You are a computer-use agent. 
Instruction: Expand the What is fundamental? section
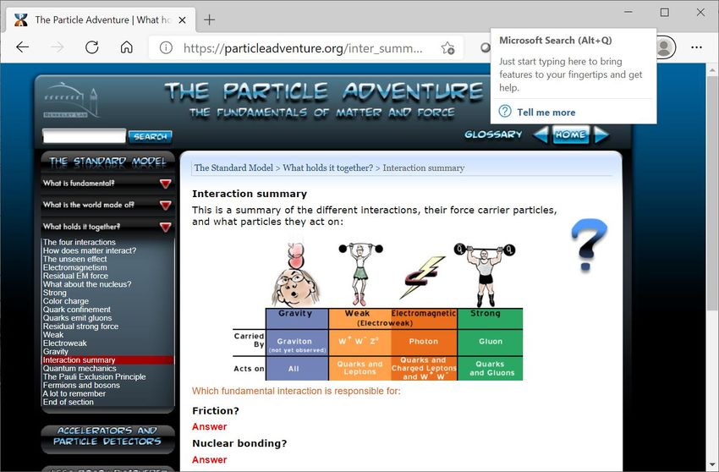(107, 184)
